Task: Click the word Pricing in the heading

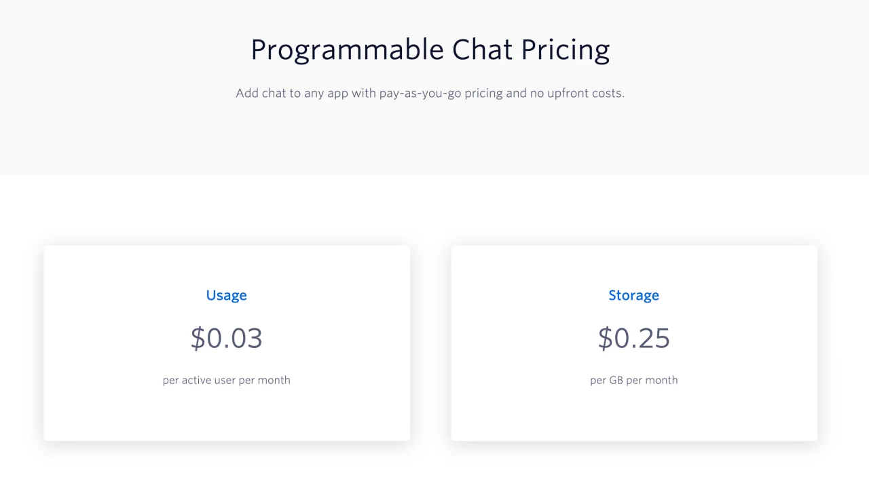Action: (x=565, y=50)
